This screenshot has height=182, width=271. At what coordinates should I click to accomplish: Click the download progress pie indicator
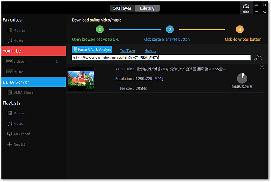point(242,78)
